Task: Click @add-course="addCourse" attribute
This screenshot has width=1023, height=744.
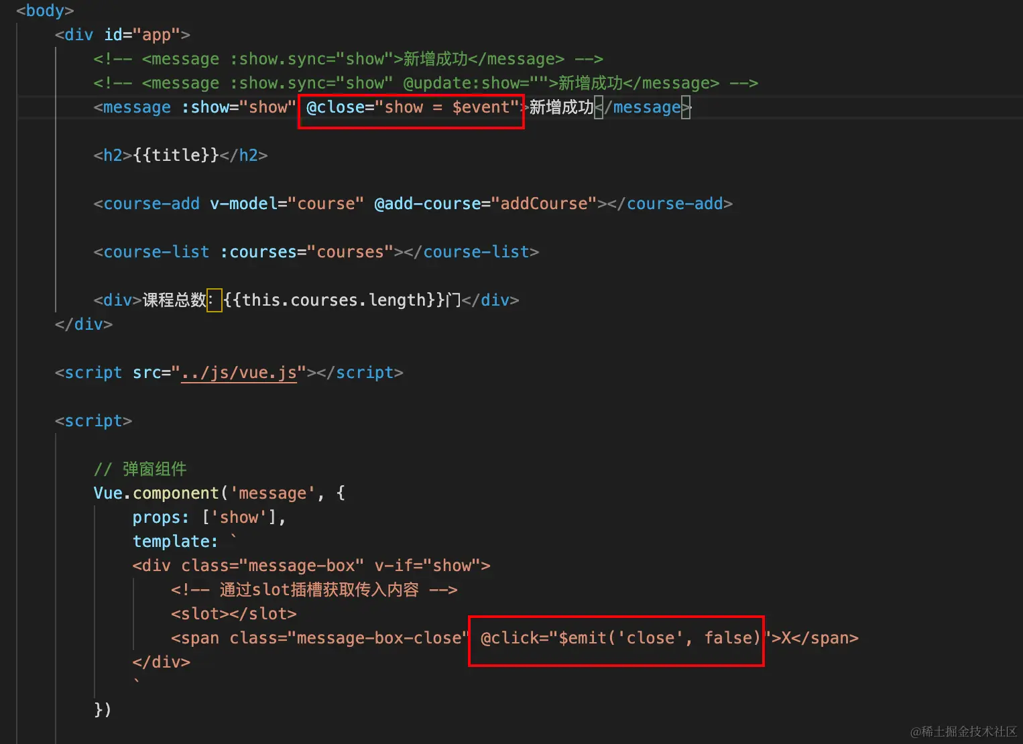Action: (x=485, y=204)
